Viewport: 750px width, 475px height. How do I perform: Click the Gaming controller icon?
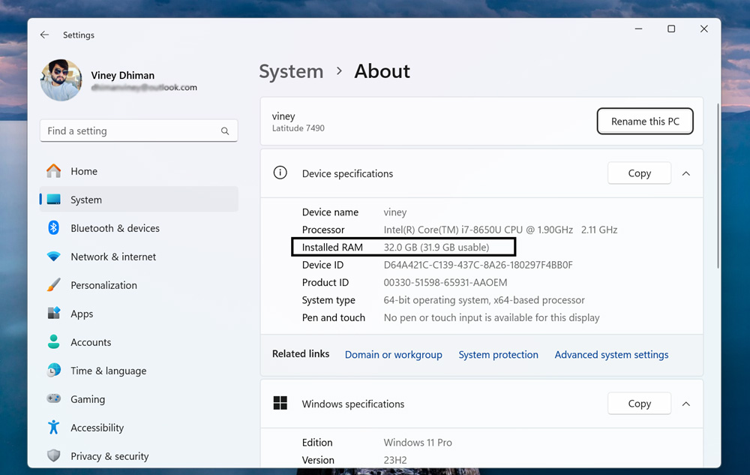point(53,398)
